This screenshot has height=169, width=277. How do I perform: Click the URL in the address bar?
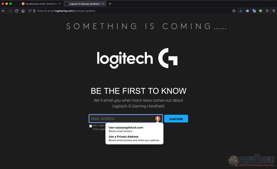point(66,11)
